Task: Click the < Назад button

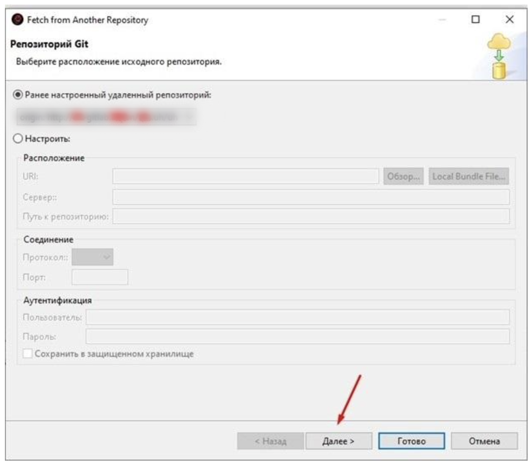Action: 270,441
